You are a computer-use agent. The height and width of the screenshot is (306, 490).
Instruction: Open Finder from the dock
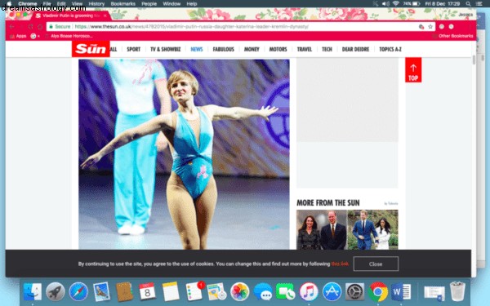(33, 291)
